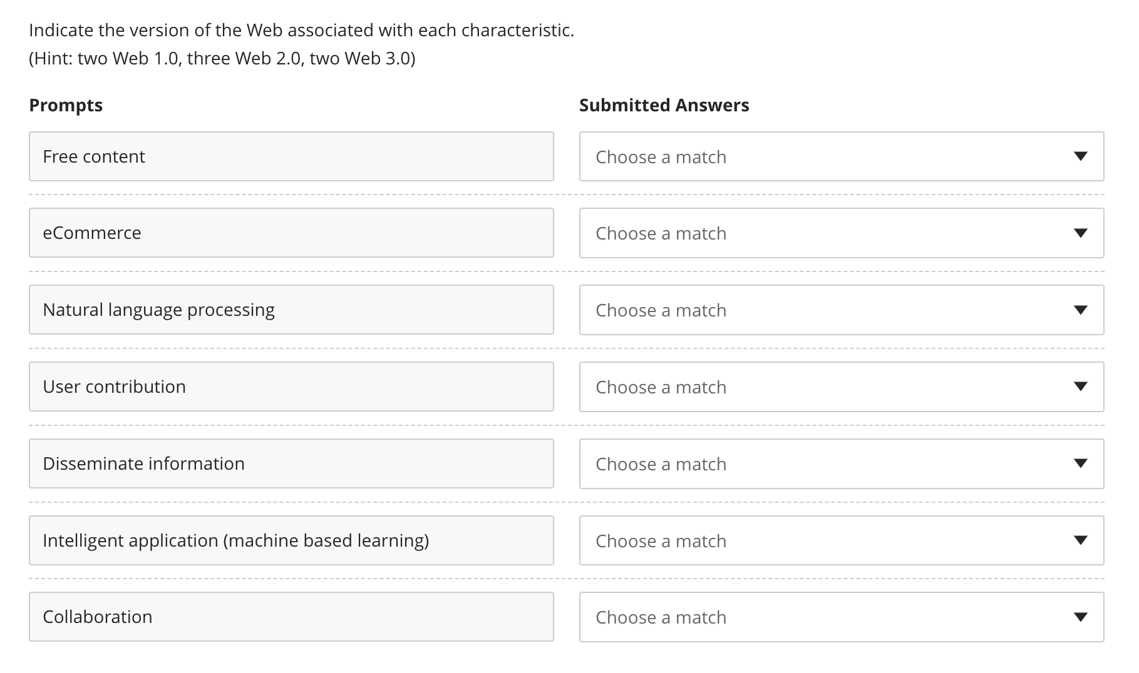1139x673 pixels.
Task: Open the Collaboration match dropdown
Action: click(x=841, y=617)
